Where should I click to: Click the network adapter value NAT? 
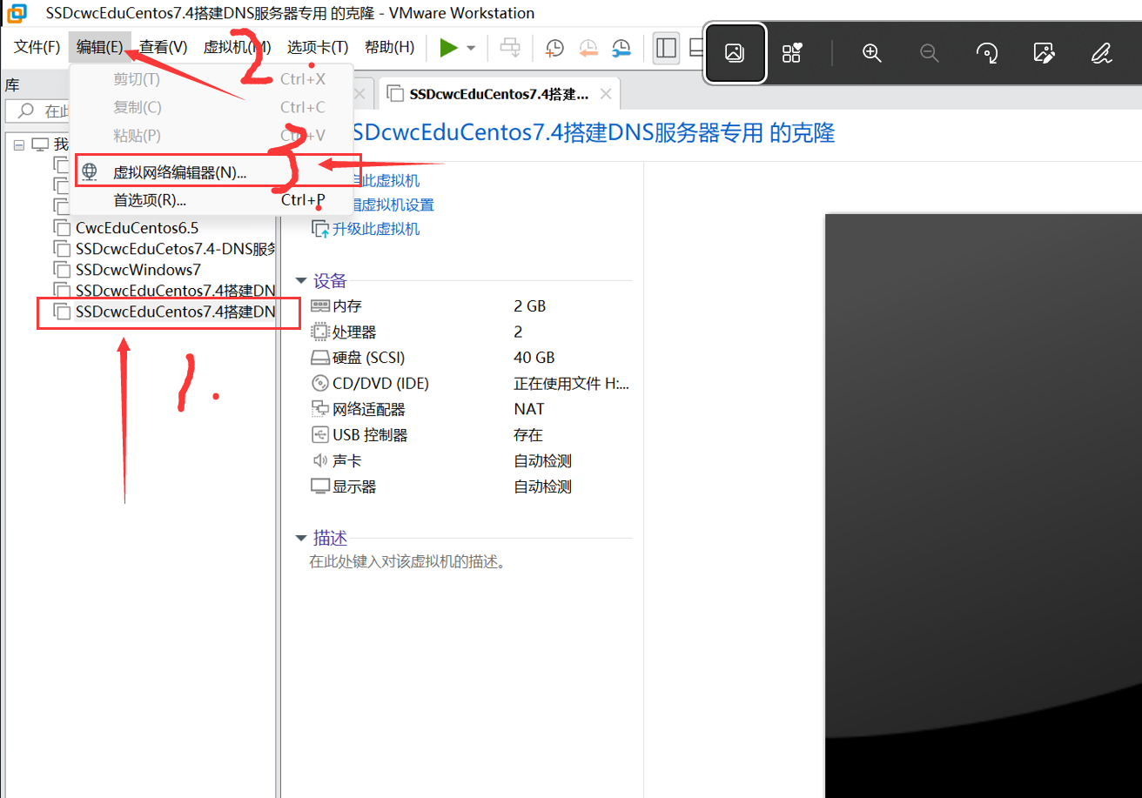(x=529, y=409)
